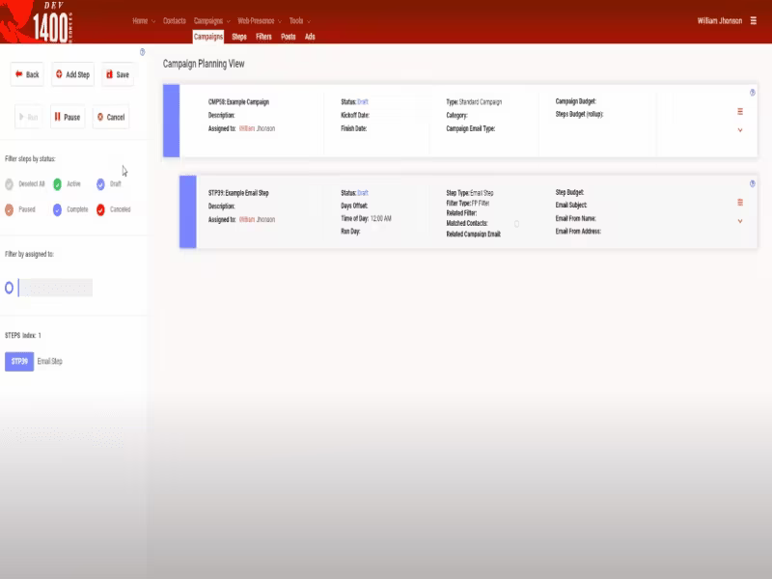Open the help icon on the campaign card
This screenshot has height=579, width=772.
coord(753,93)
